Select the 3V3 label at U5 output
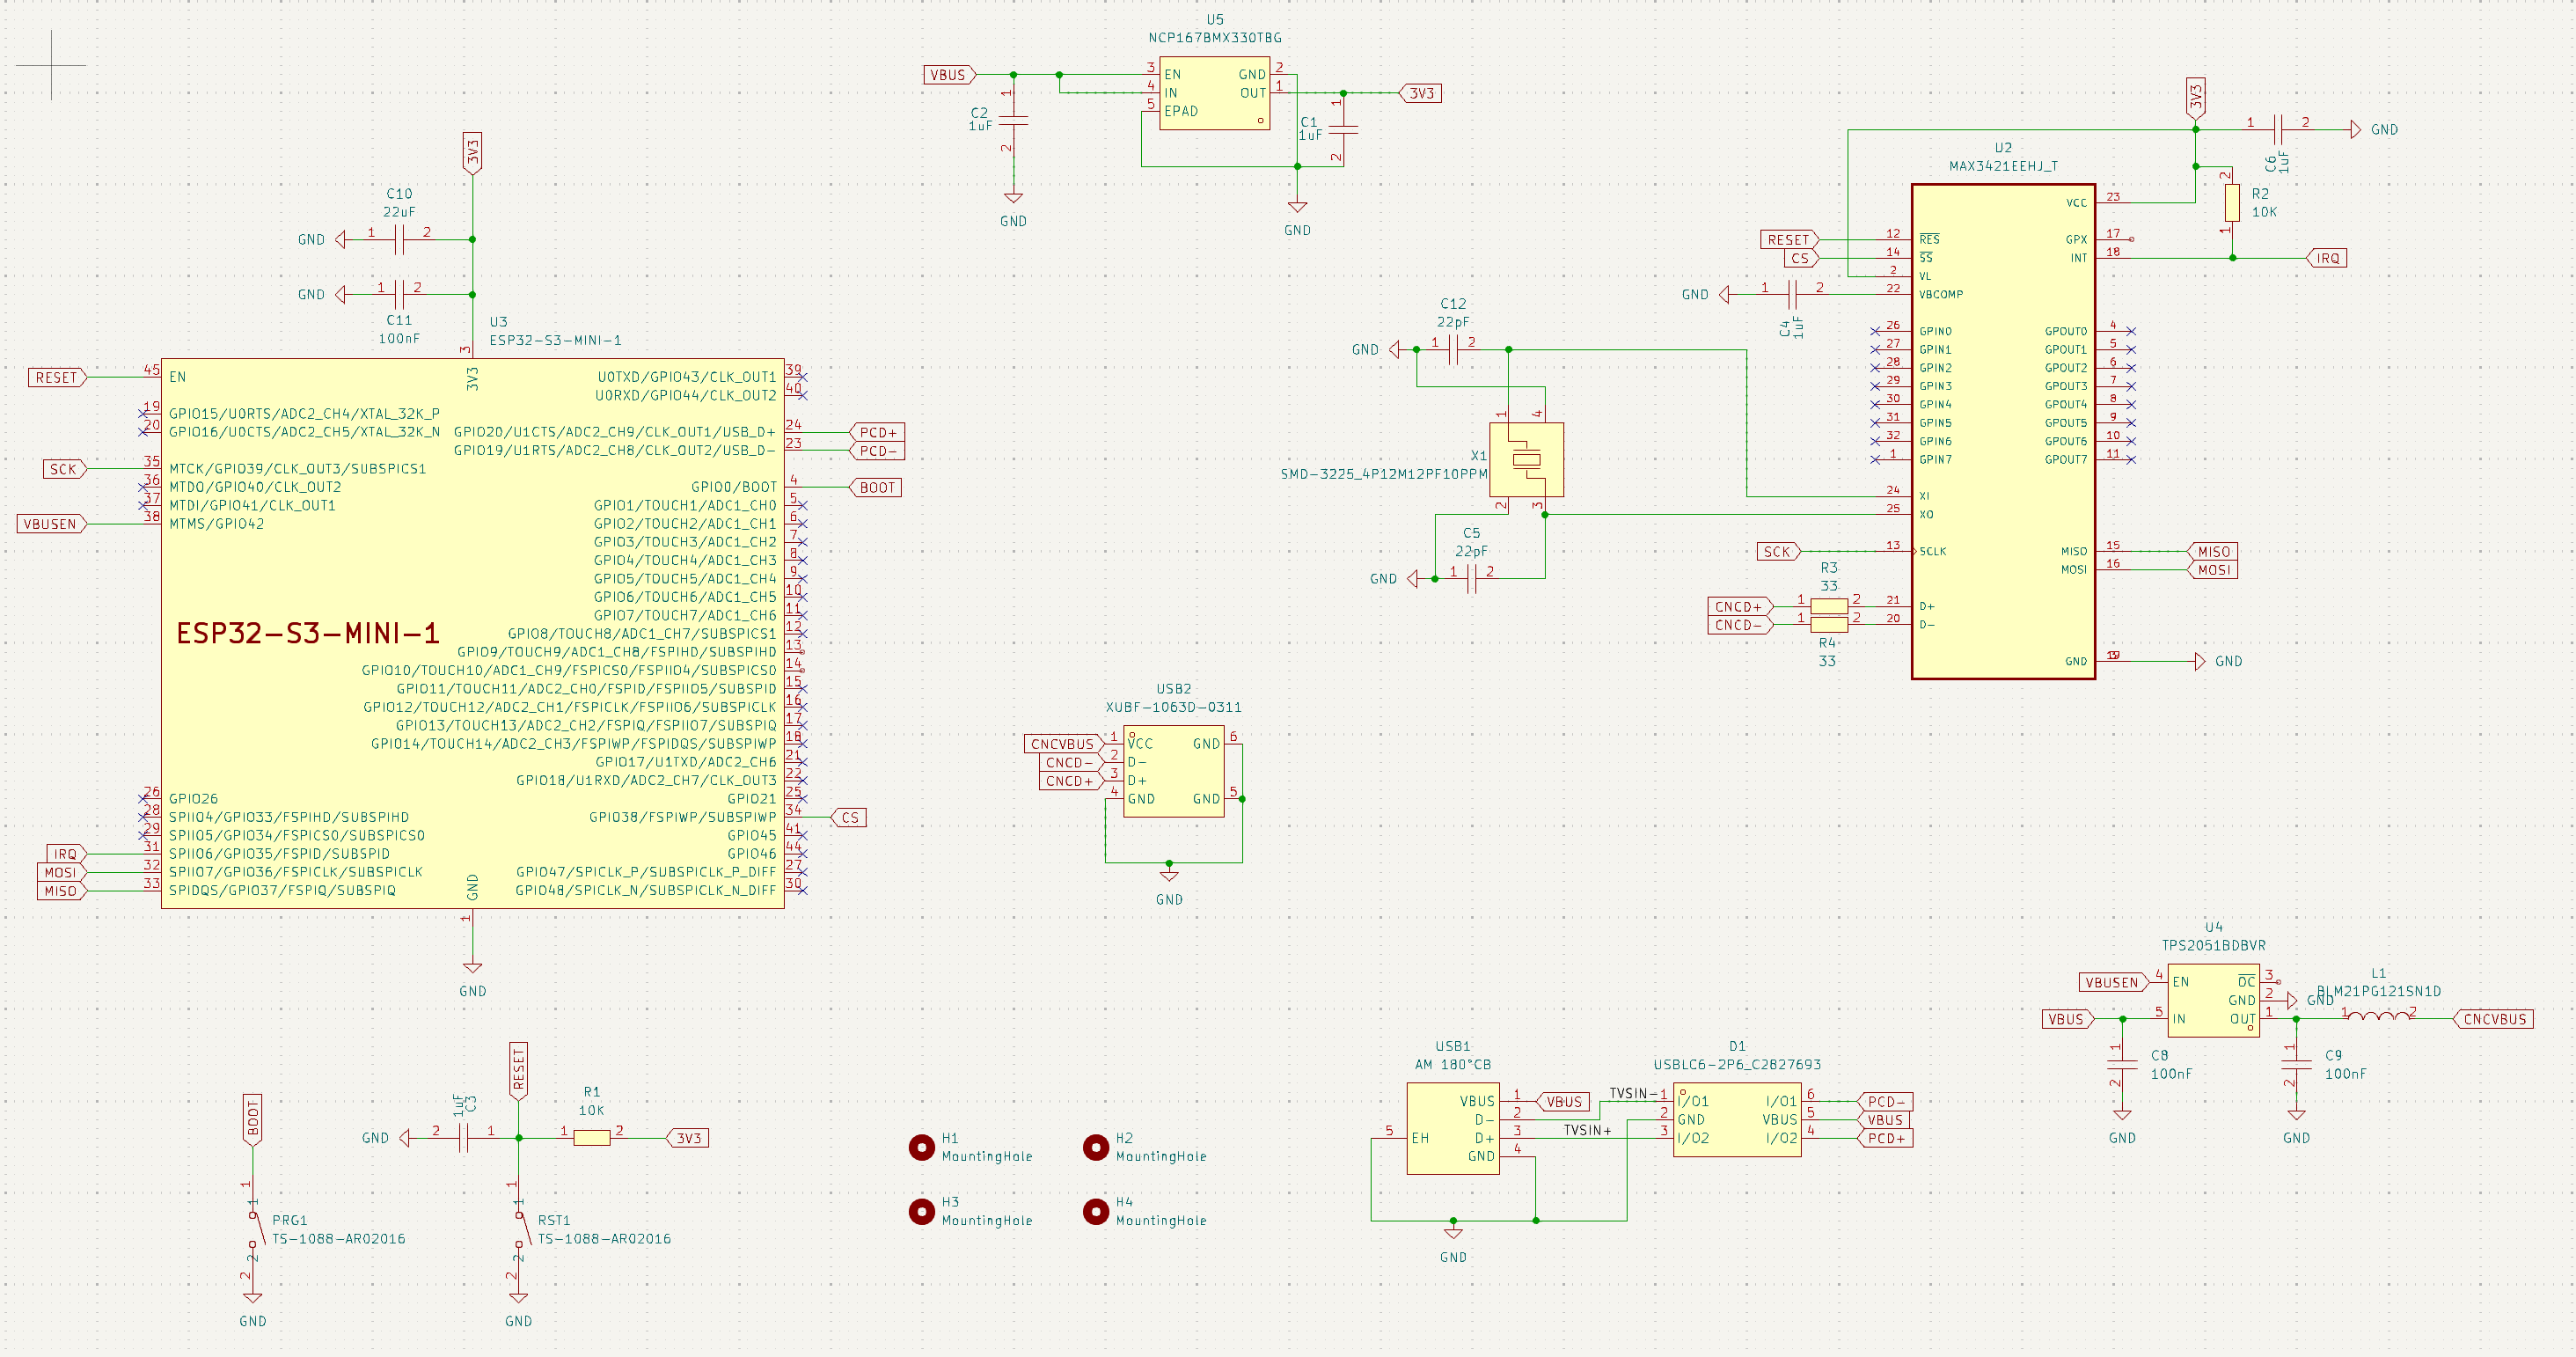This screenshot has height=1357, width=2576. tap(1419, 93)
